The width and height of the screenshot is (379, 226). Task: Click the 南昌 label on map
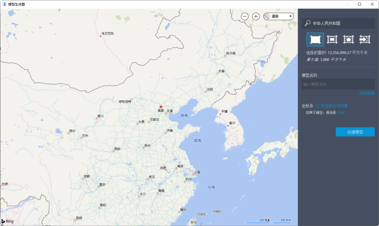click(x=161, y=191)
